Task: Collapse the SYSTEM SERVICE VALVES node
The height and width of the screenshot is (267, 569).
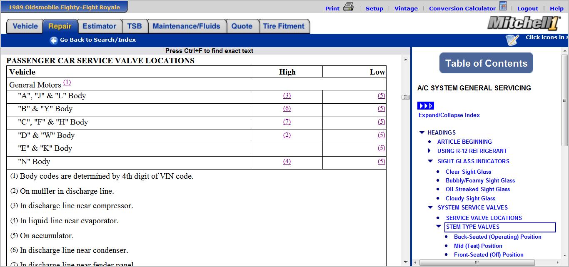Action: click(x=431, y=207)
